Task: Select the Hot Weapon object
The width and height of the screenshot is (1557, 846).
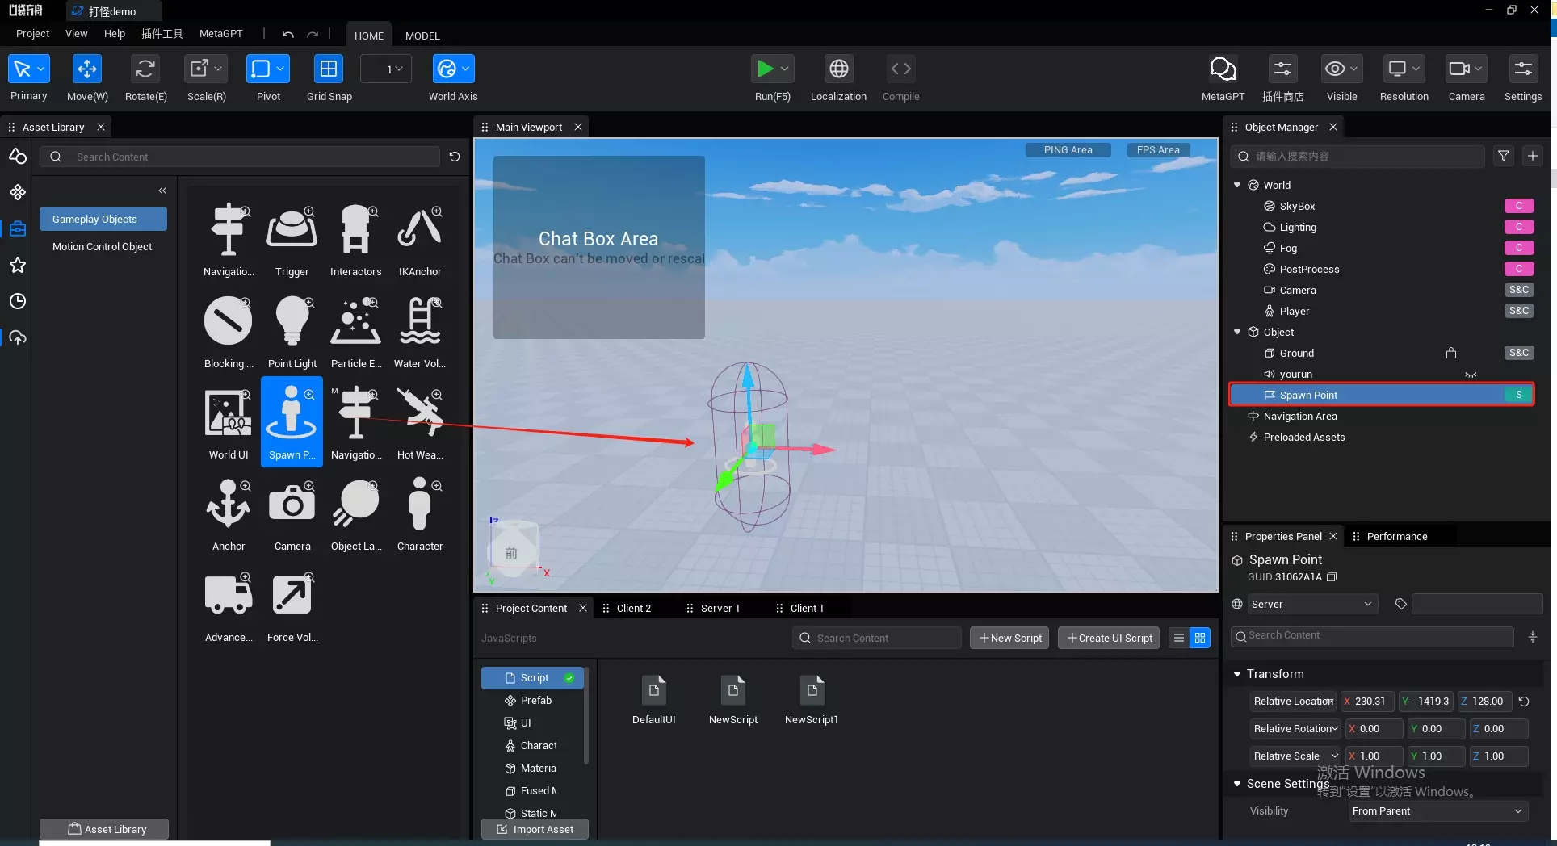Action: pyautogui.click(x=420, y=423)
